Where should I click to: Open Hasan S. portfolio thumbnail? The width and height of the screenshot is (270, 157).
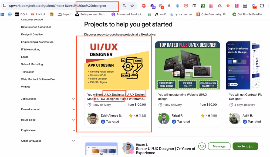tap(102, 149)
